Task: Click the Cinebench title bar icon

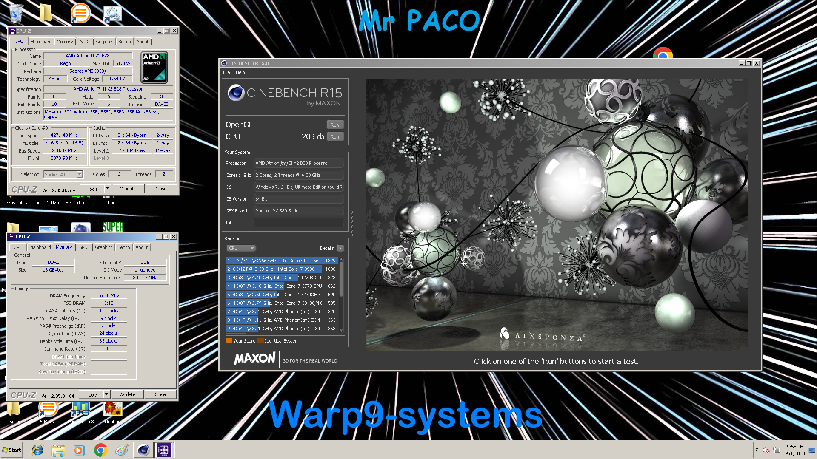Action: pyautogui.click(x=224, y=63)
